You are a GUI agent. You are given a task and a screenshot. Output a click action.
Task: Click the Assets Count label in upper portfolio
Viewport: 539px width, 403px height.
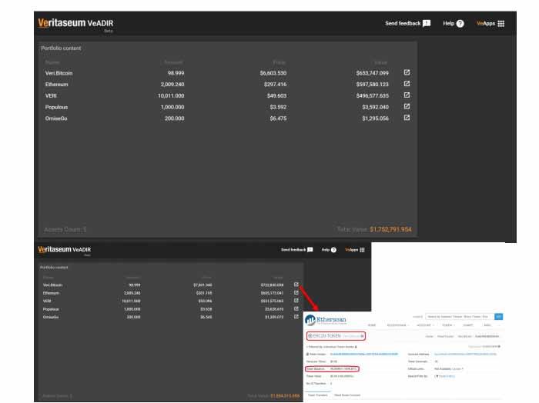pyautogui.click(x=65, y=229)
